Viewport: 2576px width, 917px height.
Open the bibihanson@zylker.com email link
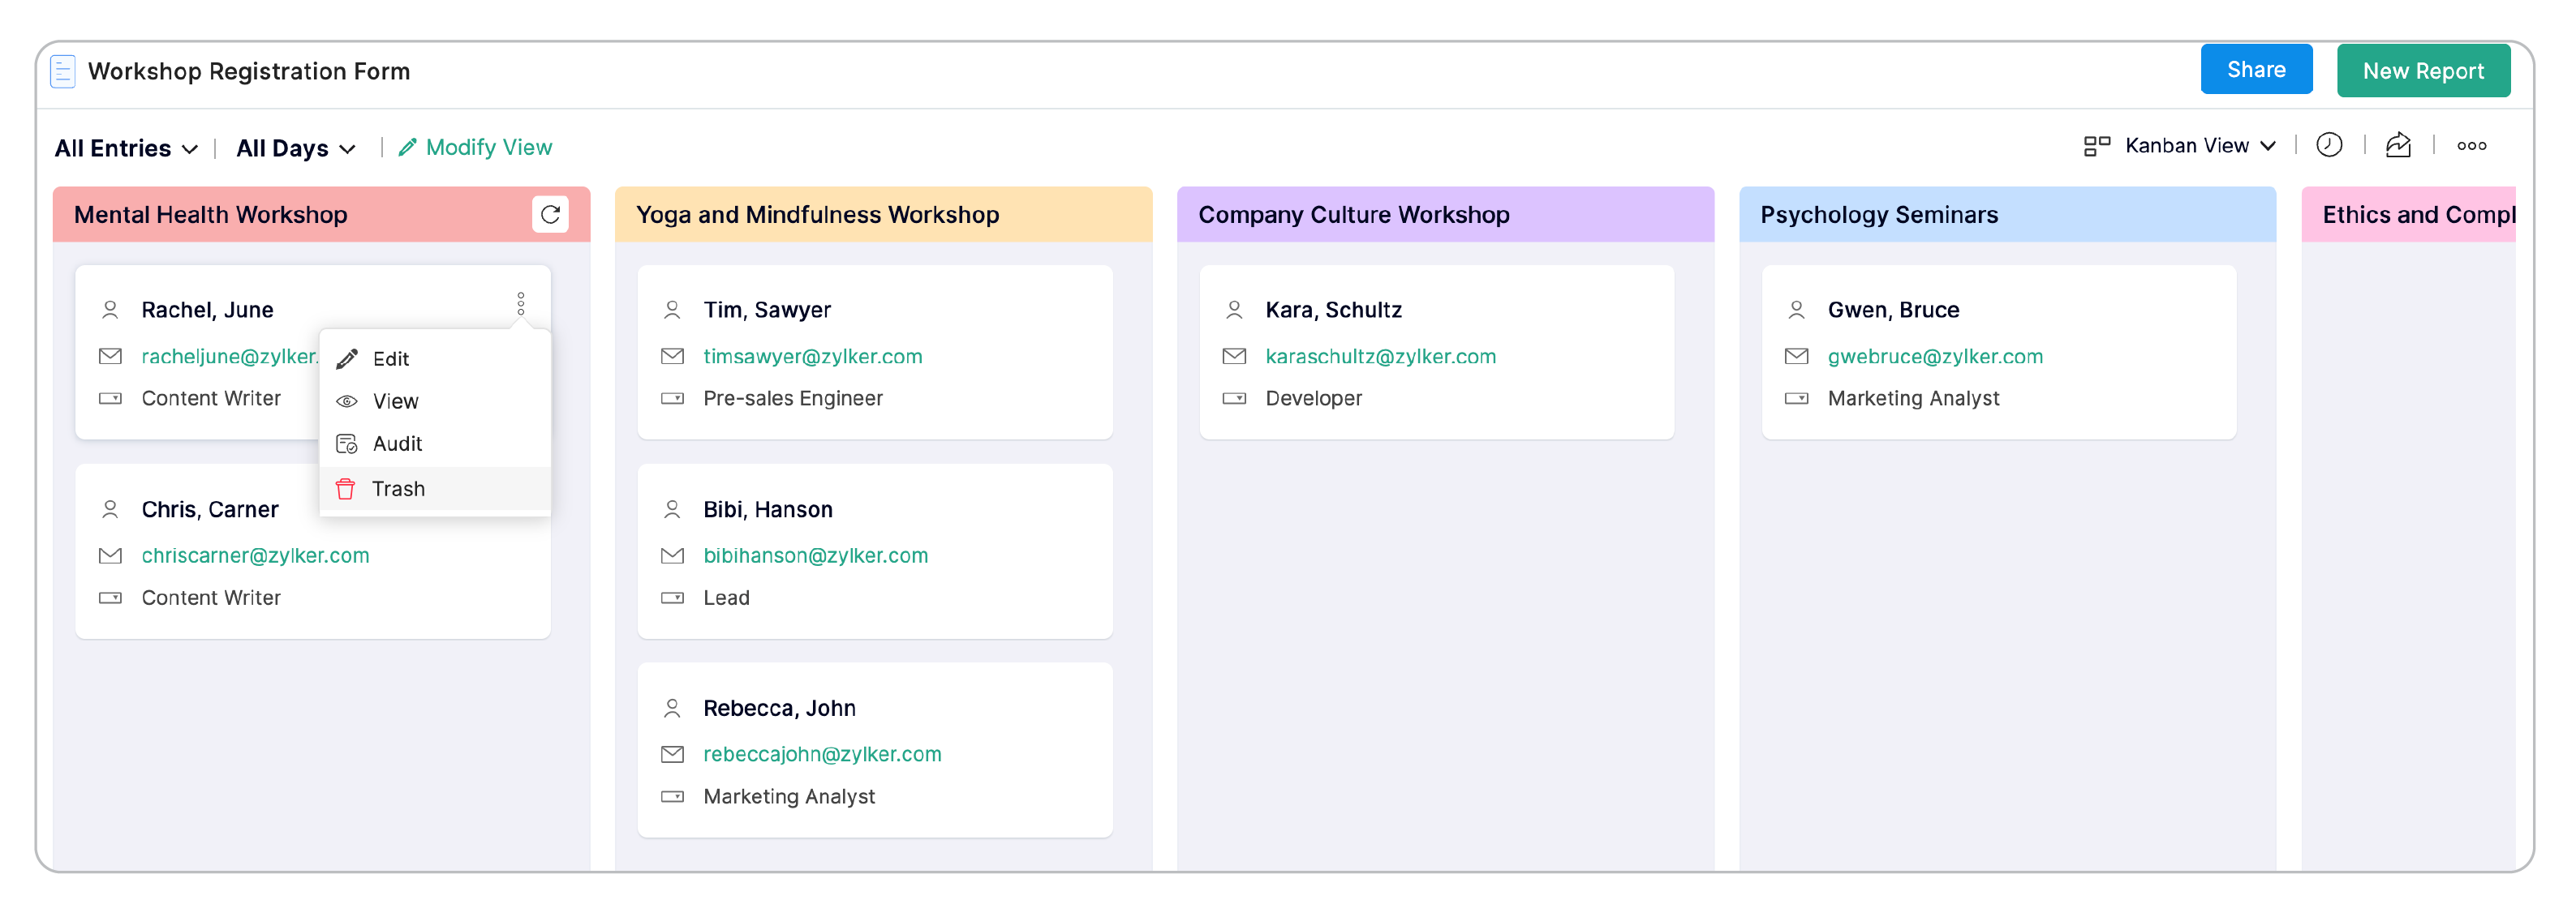[815, 555]
